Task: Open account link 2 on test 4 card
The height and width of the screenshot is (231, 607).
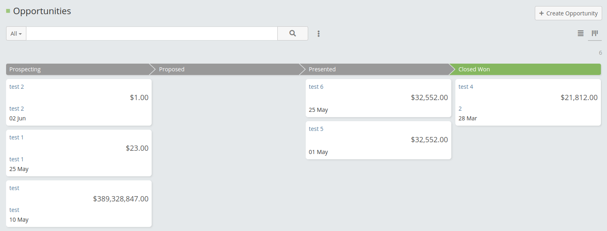Action: coord(460,109)
